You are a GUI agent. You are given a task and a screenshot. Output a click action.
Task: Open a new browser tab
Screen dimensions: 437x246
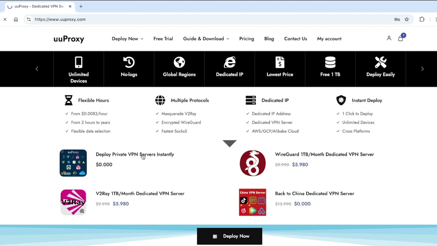coord(81,6)
